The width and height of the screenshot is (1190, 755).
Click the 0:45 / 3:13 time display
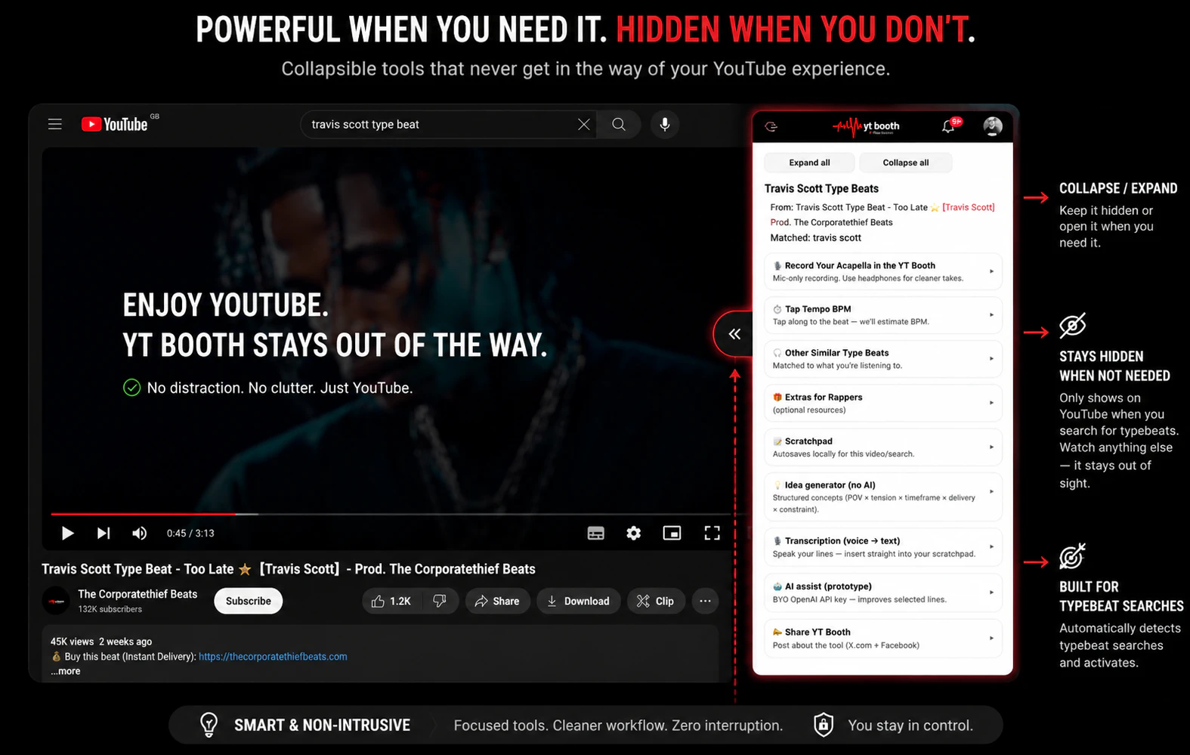190,533
